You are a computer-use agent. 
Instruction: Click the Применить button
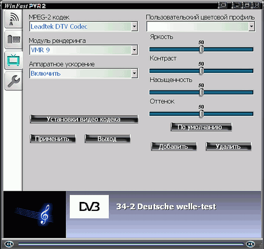click(53, 139)
